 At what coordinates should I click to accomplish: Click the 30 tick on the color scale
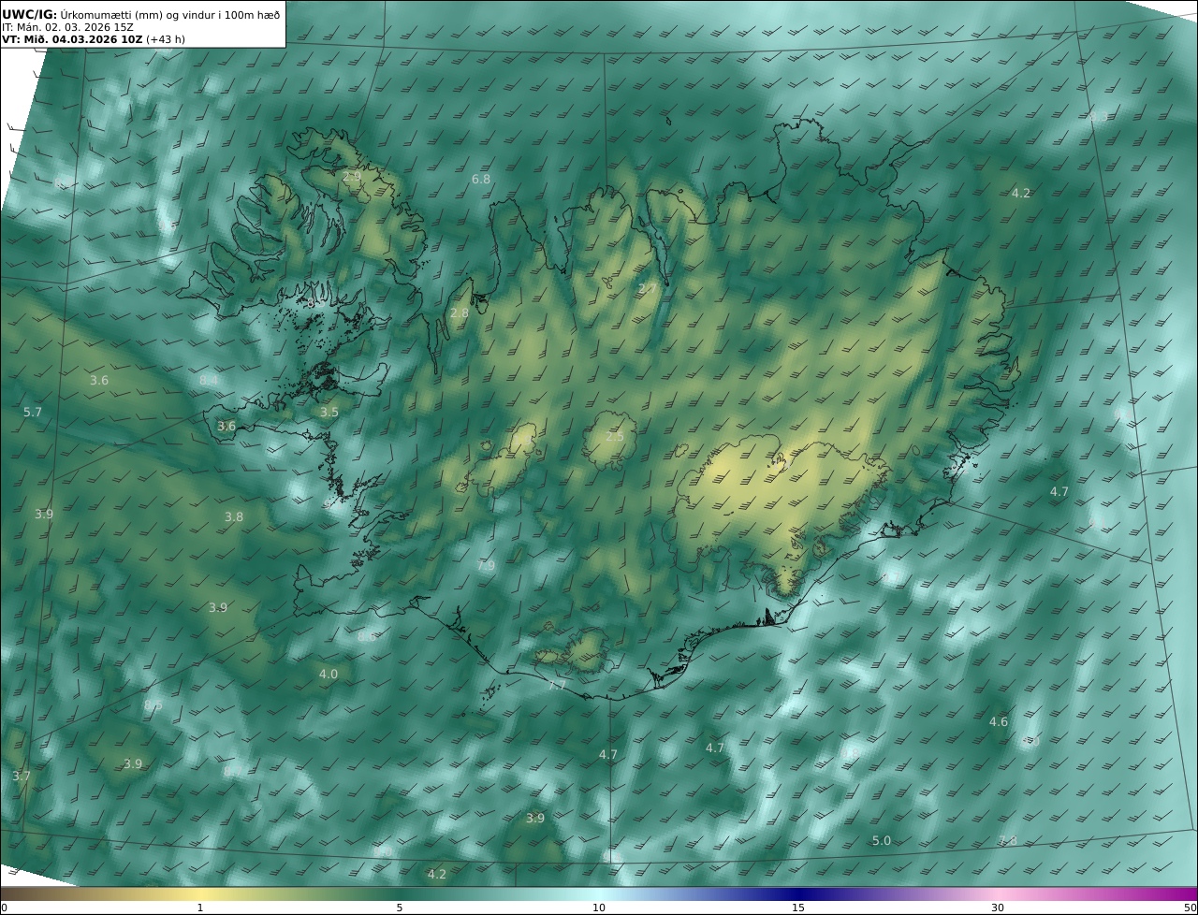click(x=998, y=908)
